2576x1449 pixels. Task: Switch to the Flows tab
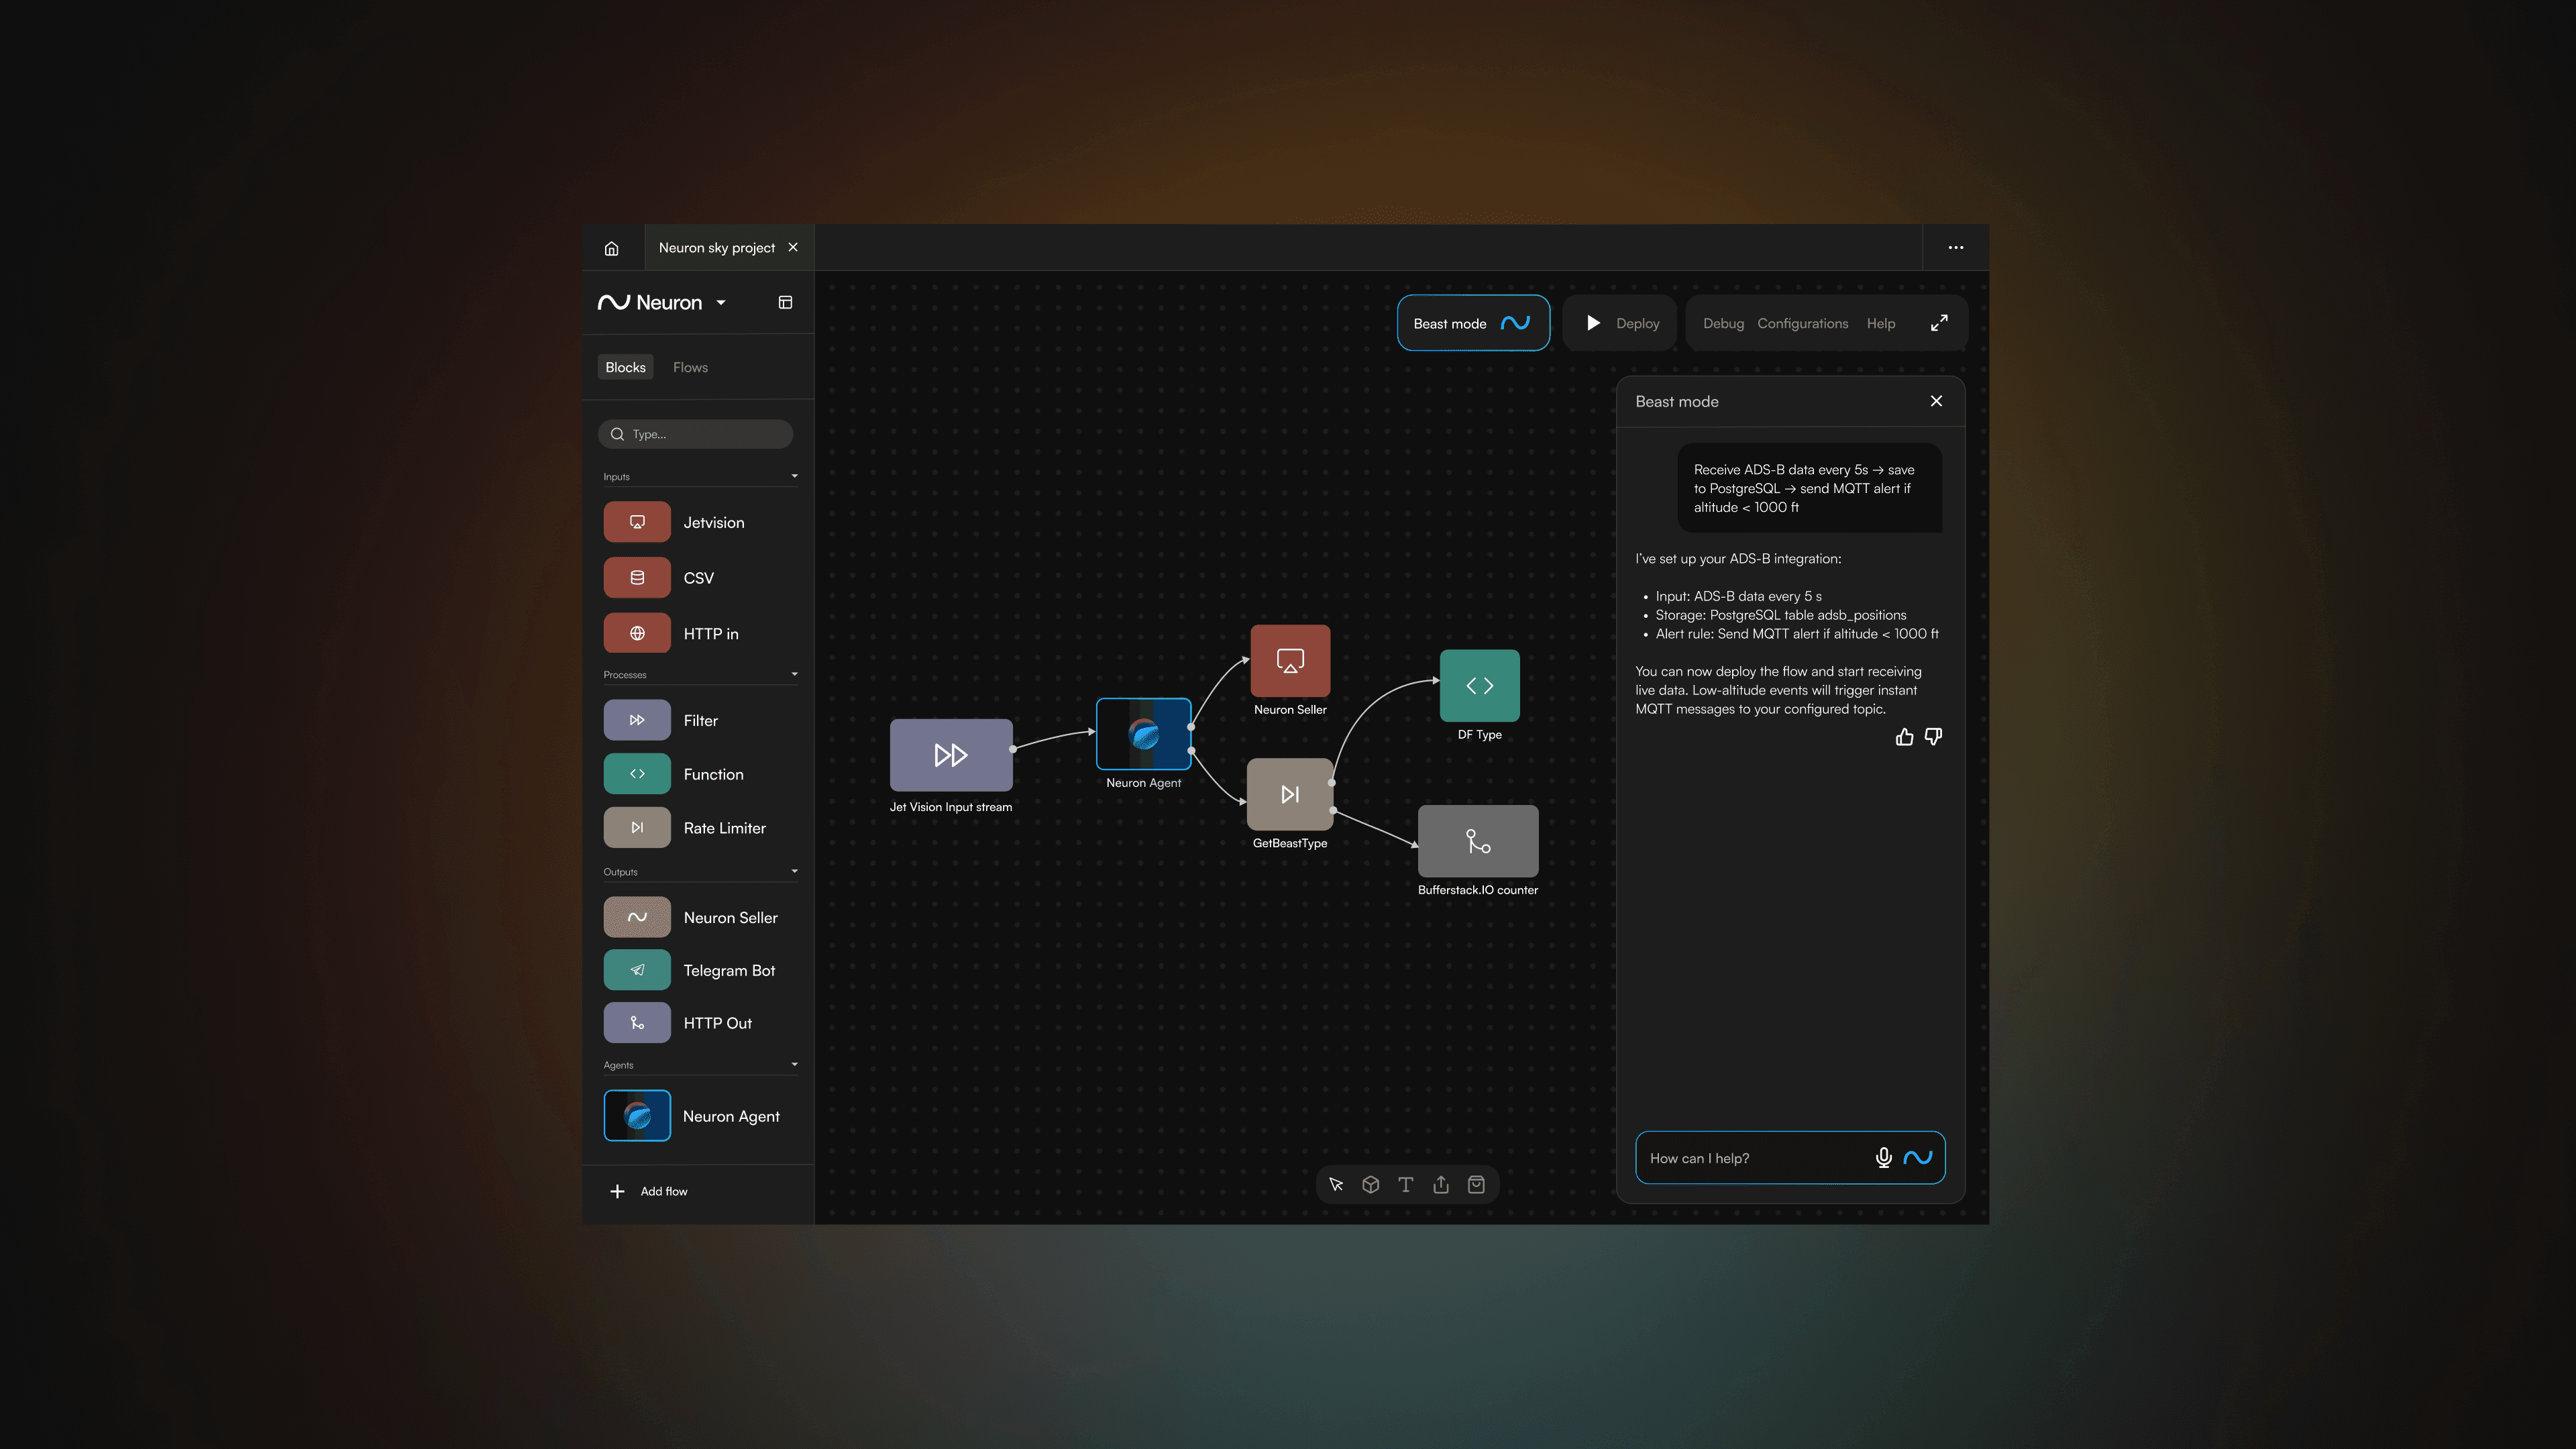(x=690, y=367)
